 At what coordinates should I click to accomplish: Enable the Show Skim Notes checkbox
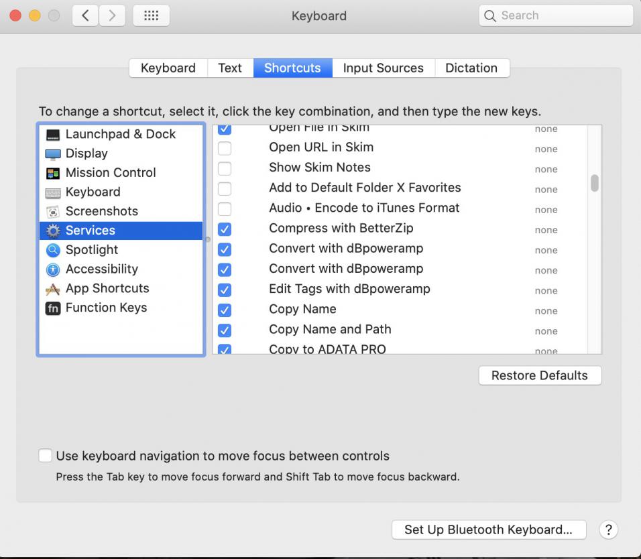(x=225, y=168)
